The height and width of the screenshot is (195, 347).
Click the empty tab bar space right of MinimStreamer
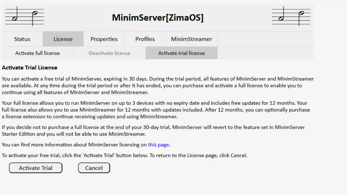(x=265, y=39)
